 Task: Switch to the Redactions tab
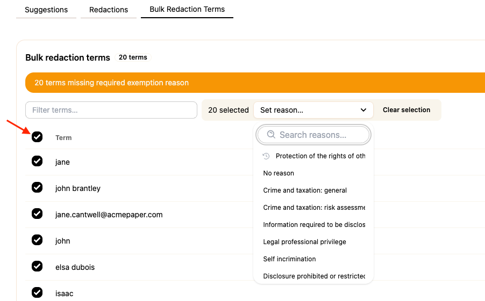pos(109,10)
